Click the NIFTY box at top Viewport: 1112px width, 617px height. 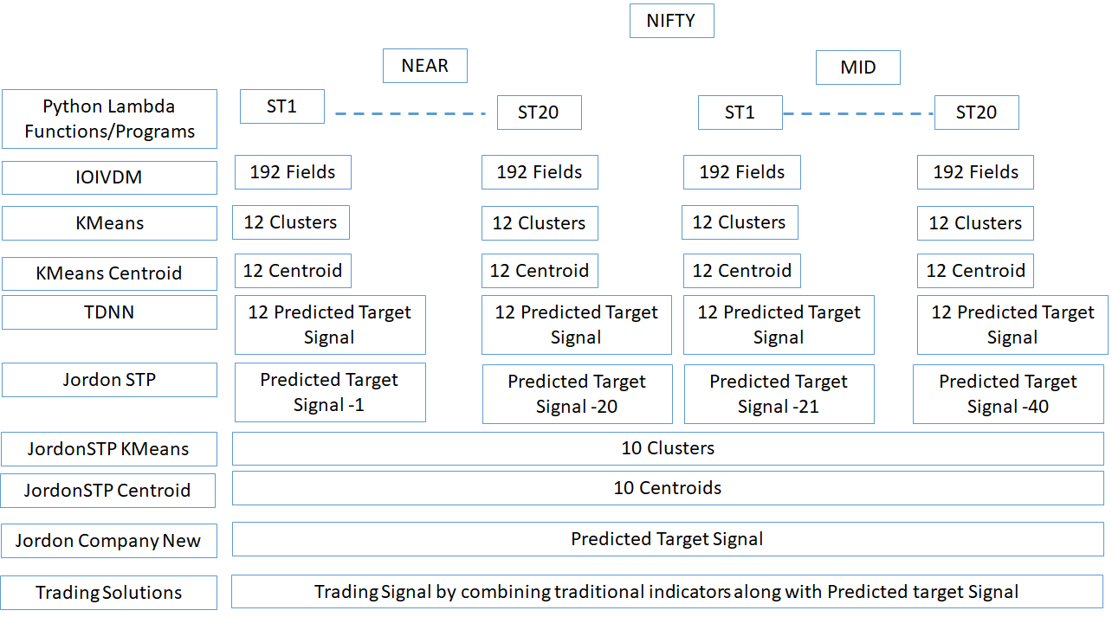click(671, 21)
